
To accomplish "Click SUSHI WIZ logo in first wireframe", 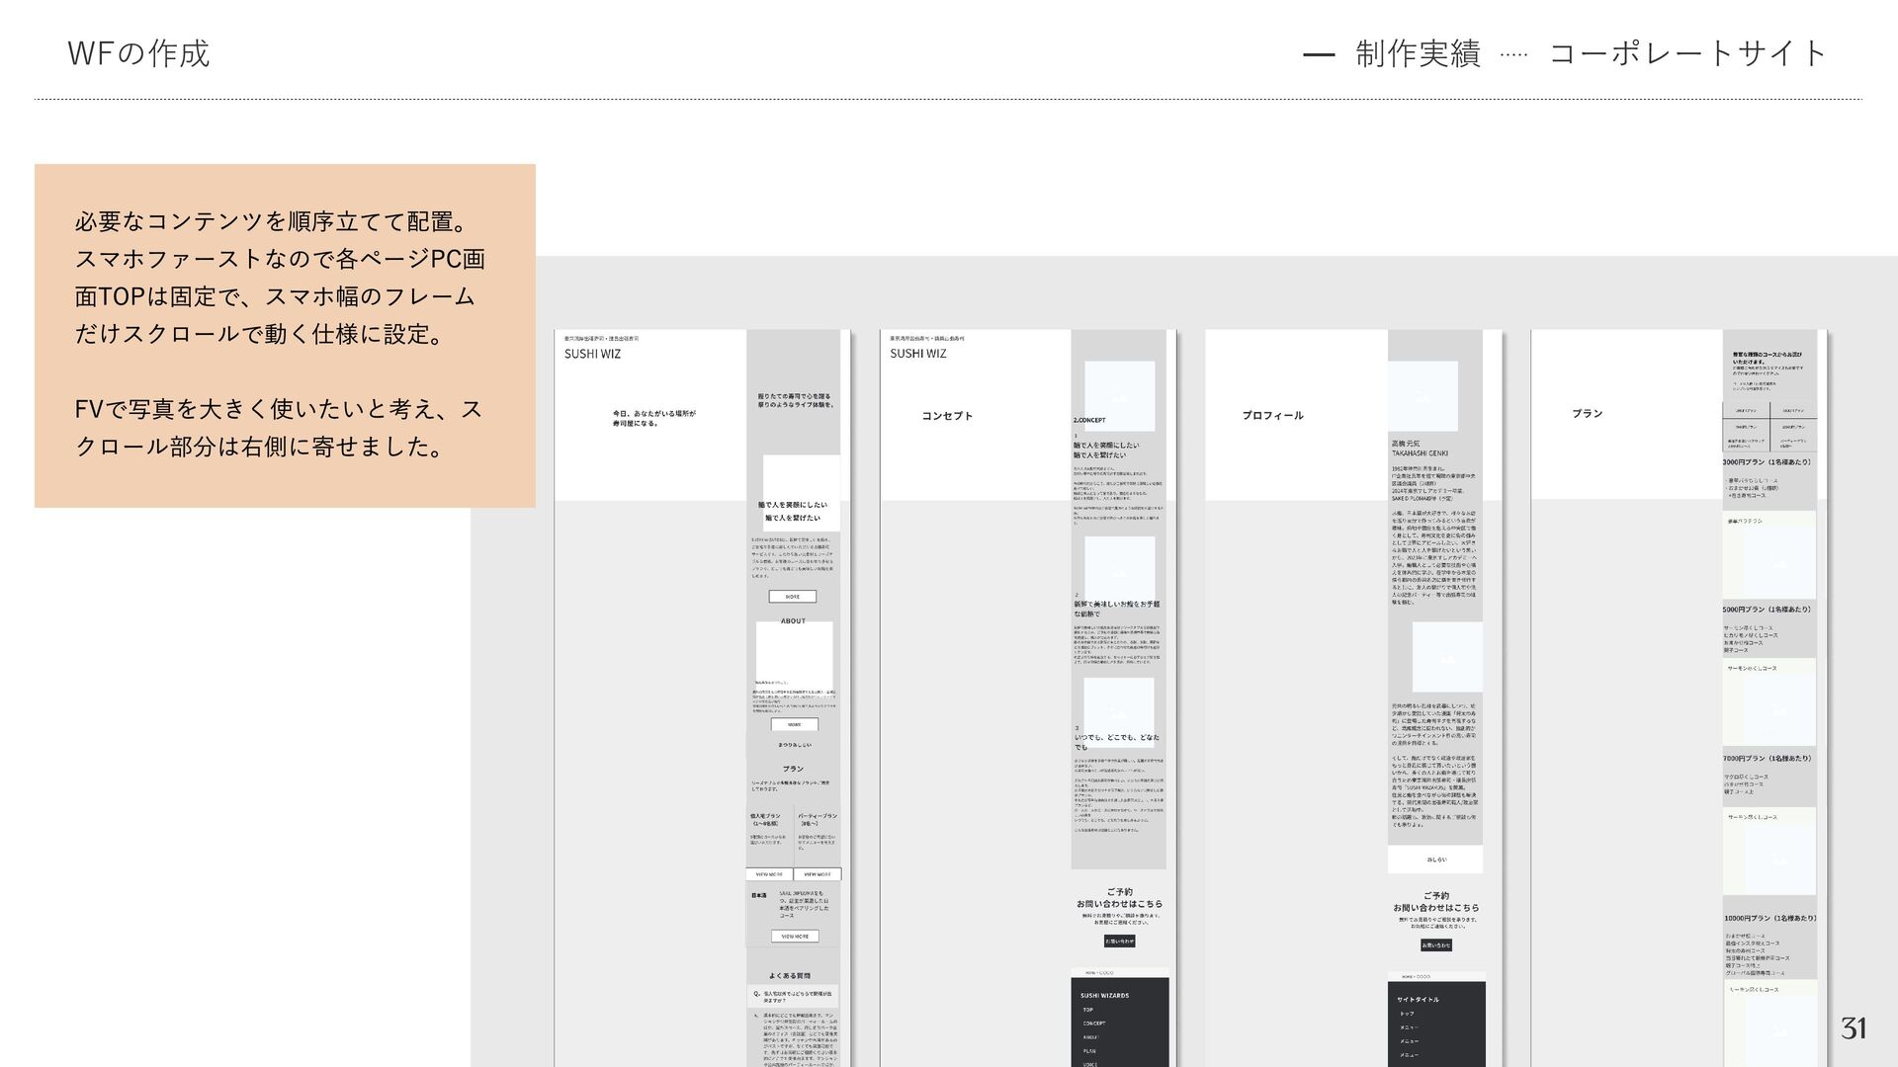I will (592, 354).
